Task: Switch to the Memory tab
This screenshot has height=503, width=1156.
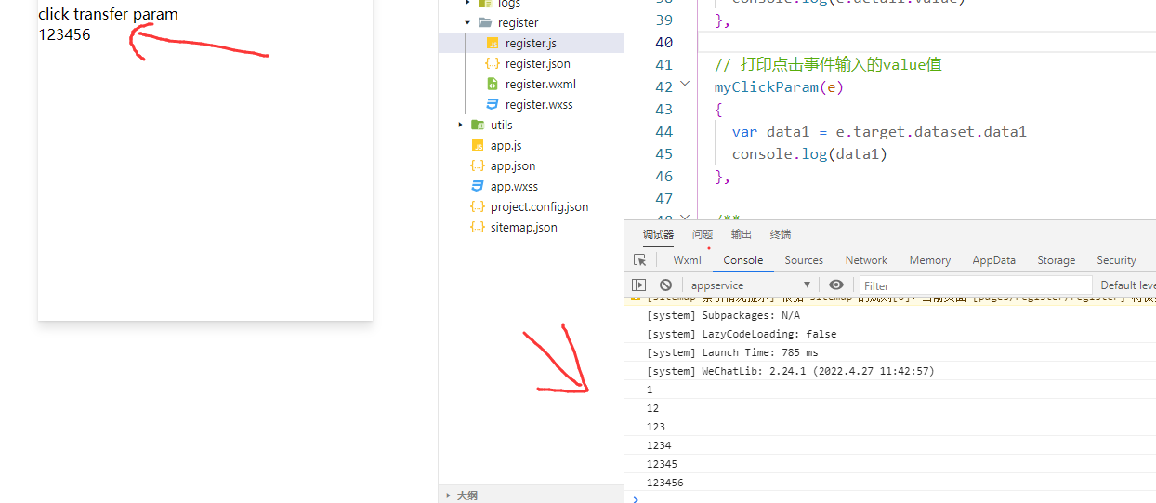Action: (930, 260)
